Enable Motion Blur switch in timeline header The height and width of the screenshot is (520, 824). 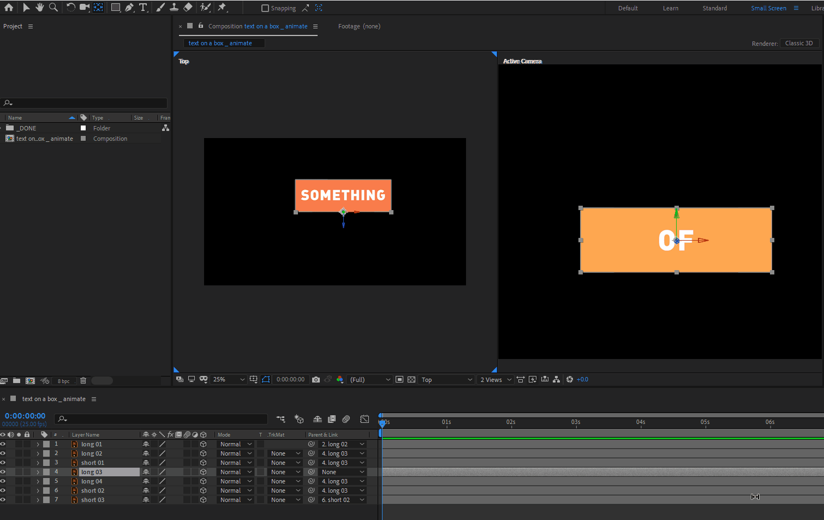pos(346,419)
